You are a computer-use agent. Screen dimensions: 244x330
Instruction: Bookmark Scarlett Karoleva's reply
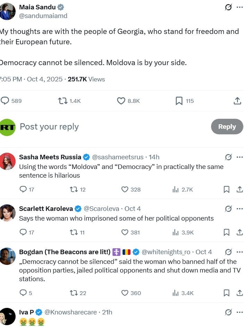click(x=226, y=232)
